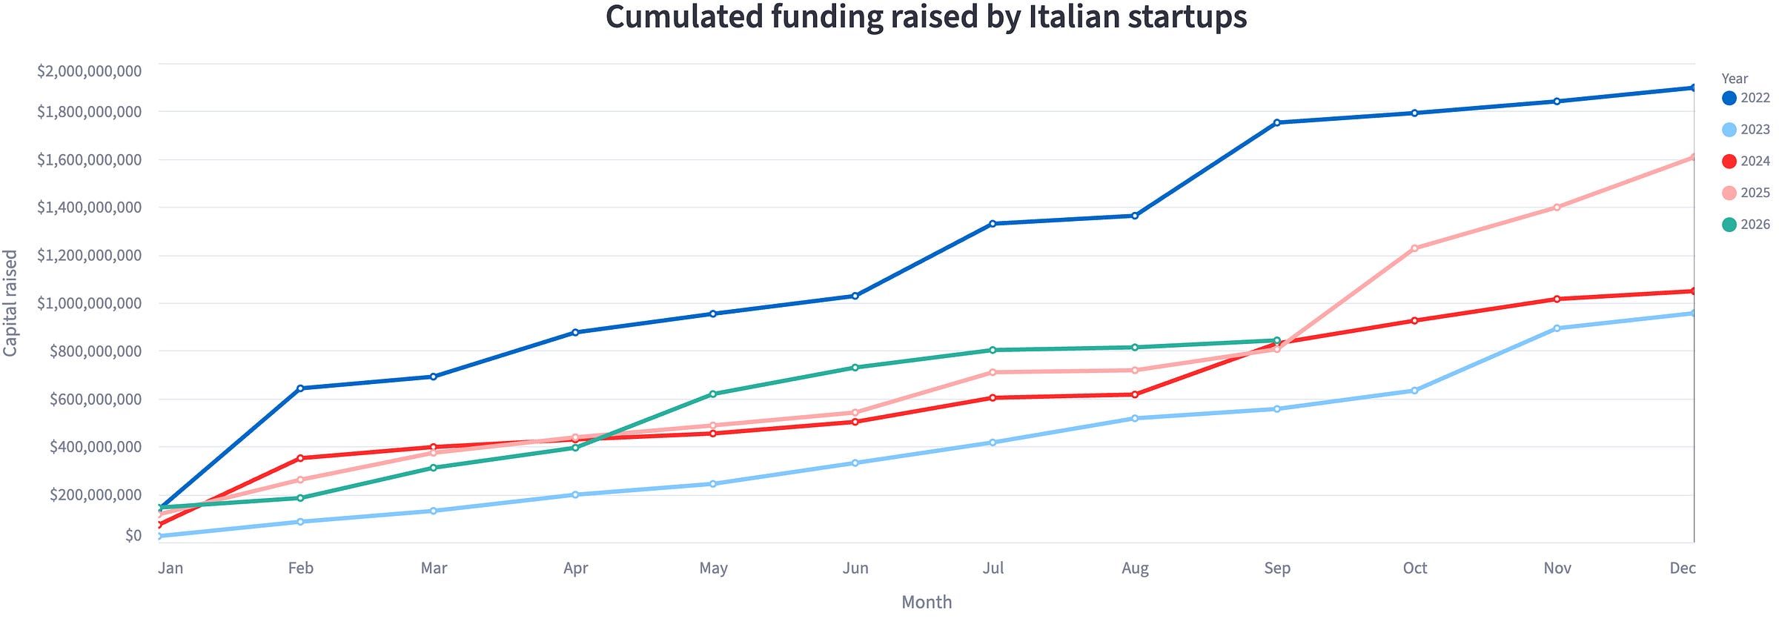
Task: Select the 2025 data point at Oct
Action: click(1414, 248)
